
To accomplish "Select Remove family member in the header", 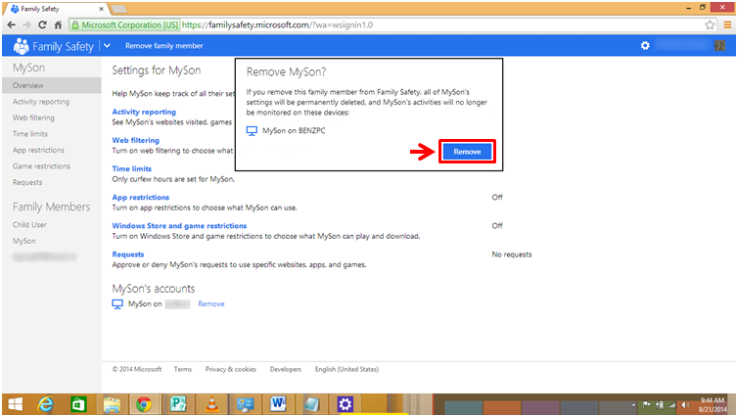I will 164,46.
